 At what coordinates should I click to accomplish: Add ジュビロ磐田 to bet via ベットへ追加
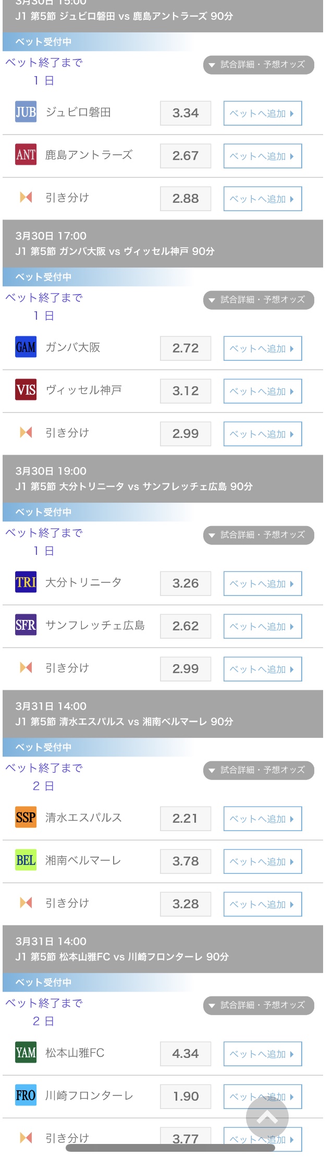[263, 113]
